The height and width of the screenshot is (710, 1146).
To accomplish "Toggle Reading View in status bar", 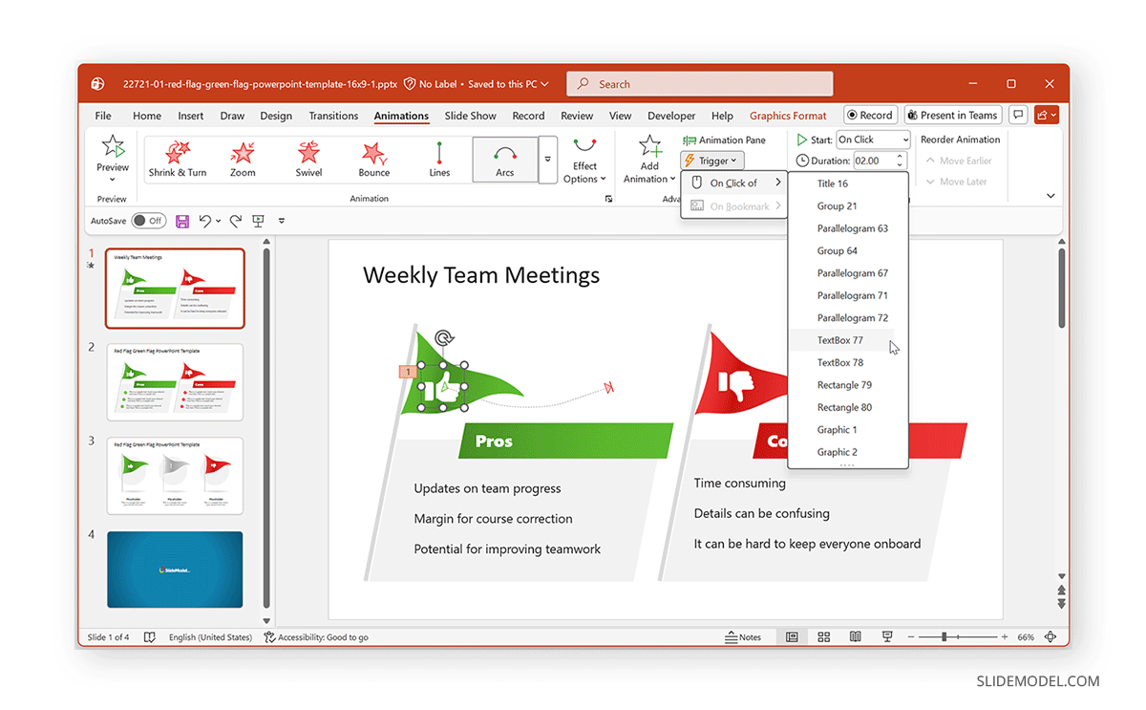I will pos(855,636).
